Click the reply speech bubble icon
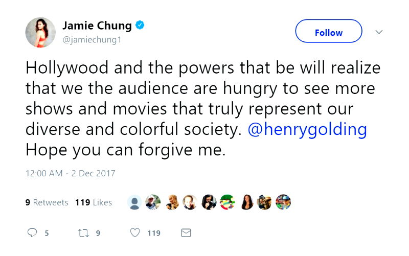 pos(32,233)
